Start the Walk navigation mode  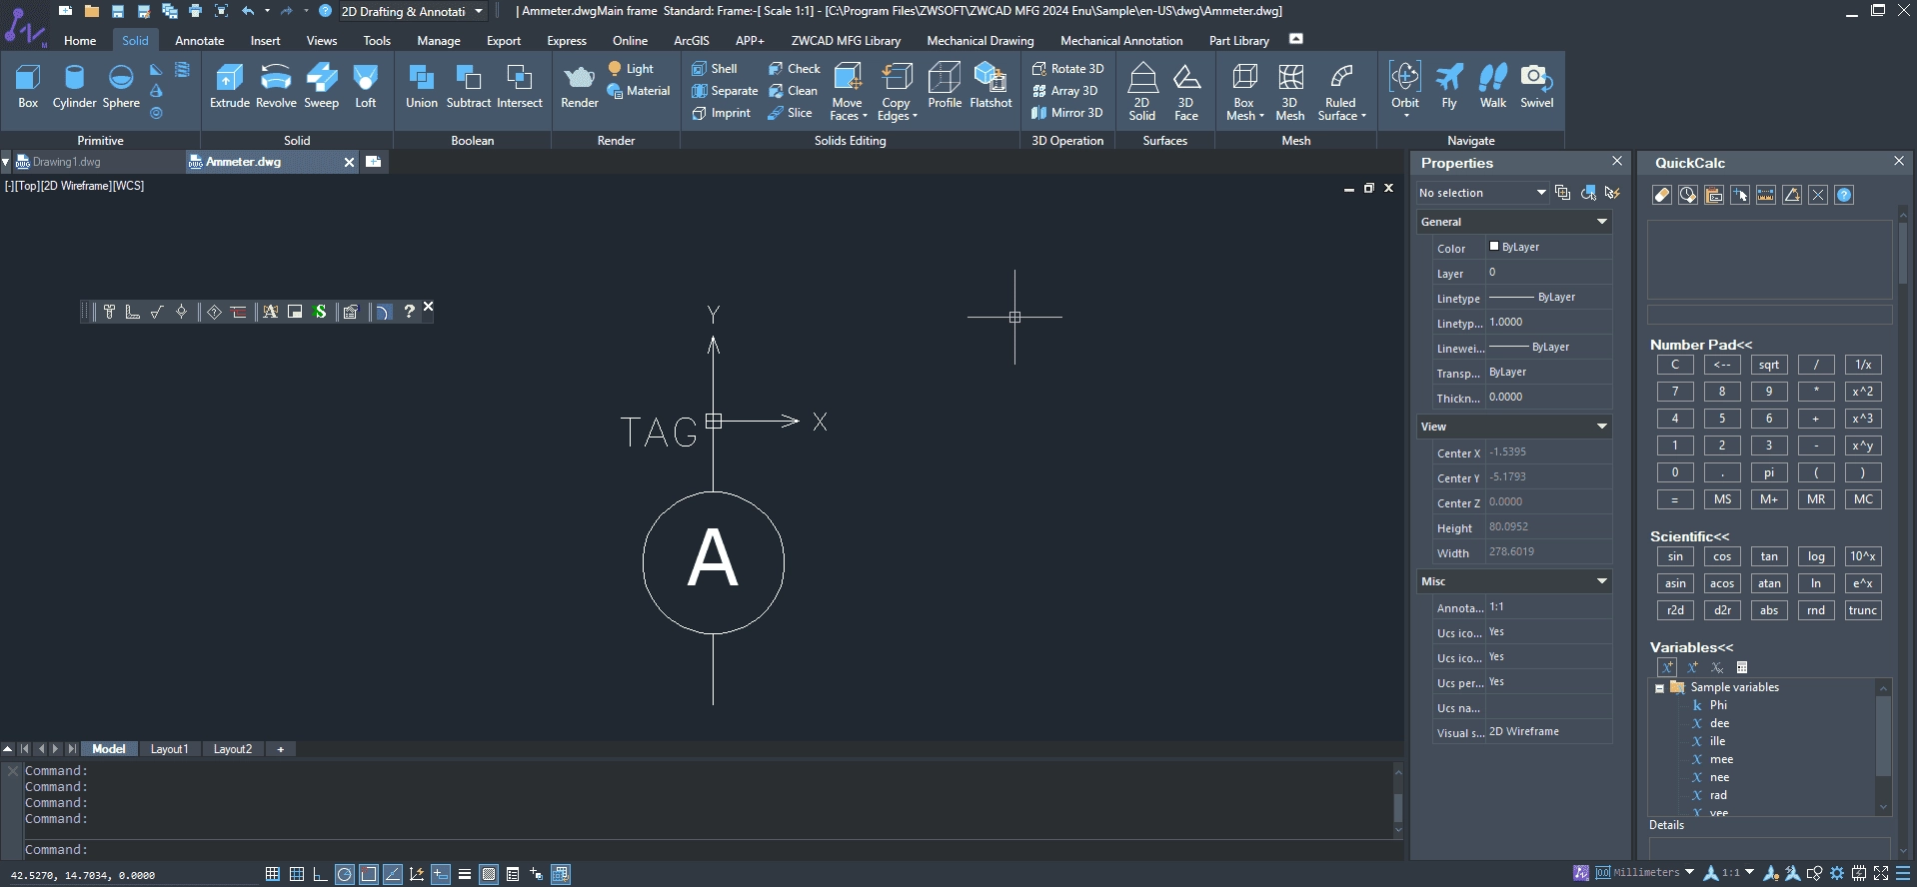click(x=1493, y=87)
